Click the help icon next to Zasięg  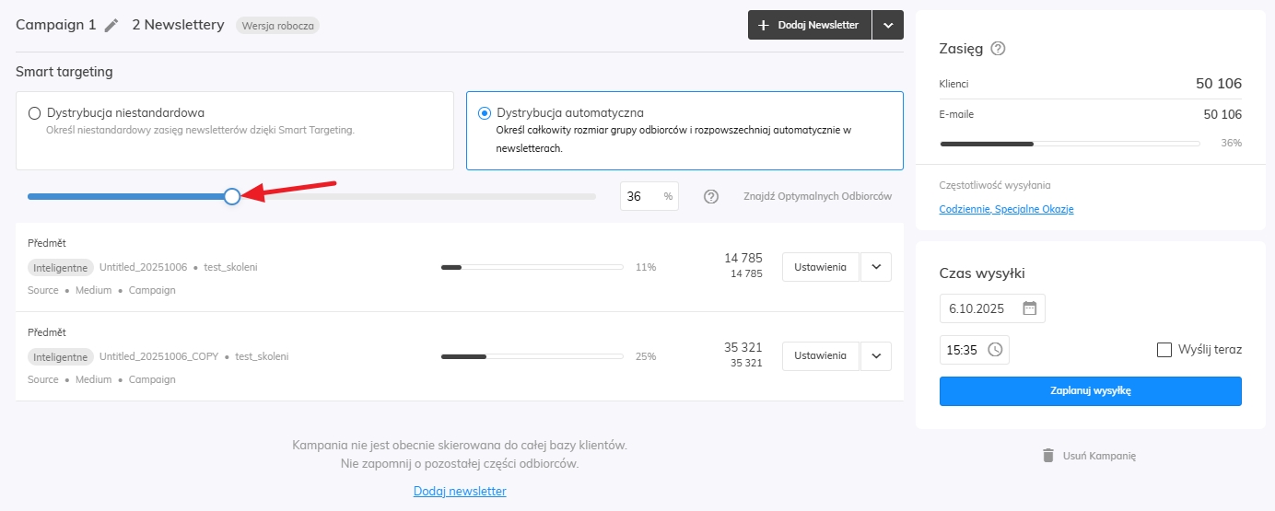tap(998, 49)
